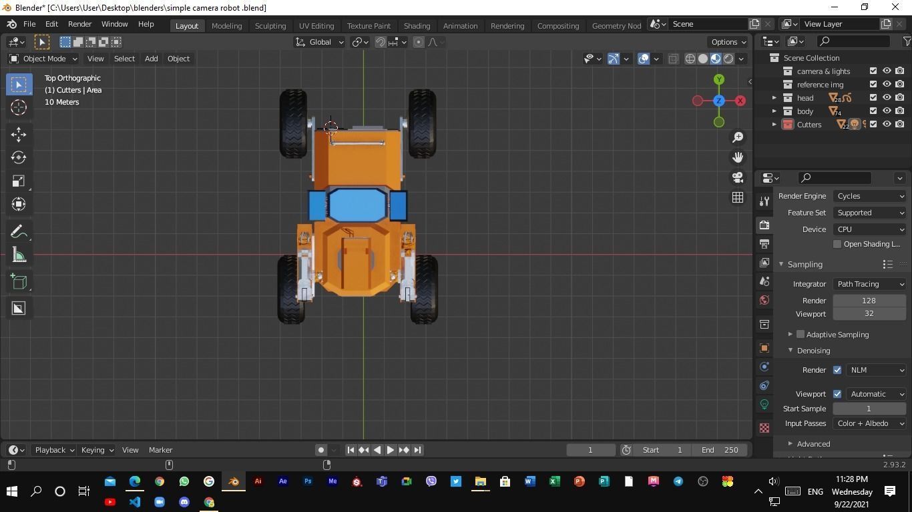
Task: Click the Viewport samples field 32
Action: pos(869,314)
